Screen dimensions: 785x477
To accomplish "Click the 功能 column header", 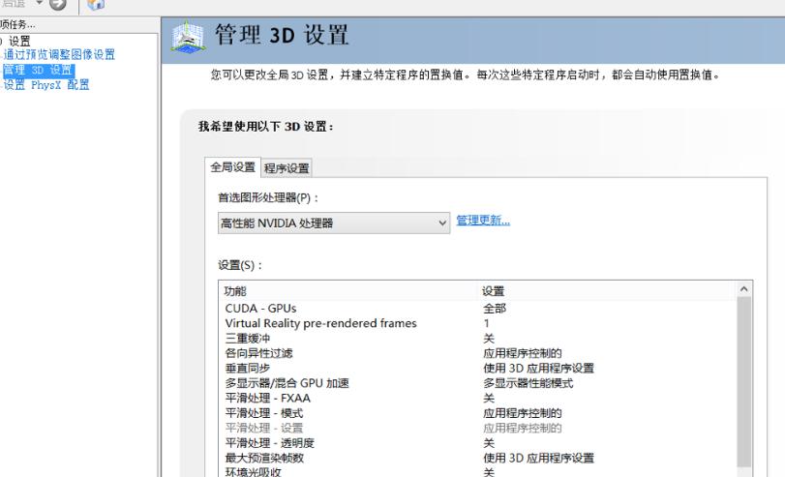I will pyautogui.click(x=347, y=291).
